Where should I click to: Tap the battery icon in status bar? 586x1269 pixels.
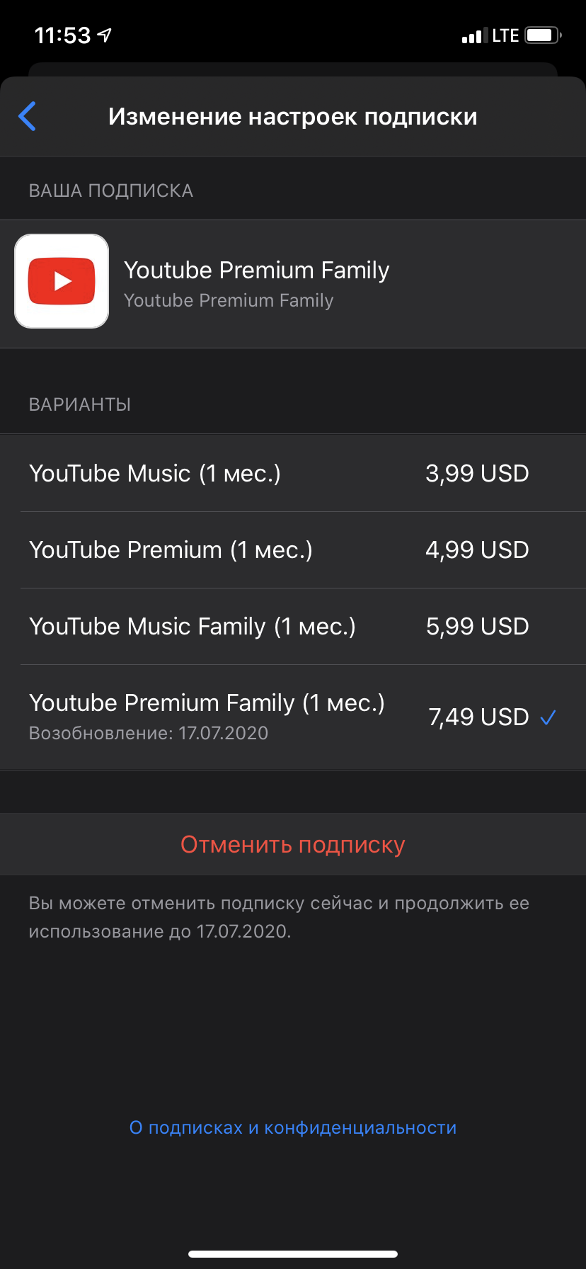pos(543,35)
